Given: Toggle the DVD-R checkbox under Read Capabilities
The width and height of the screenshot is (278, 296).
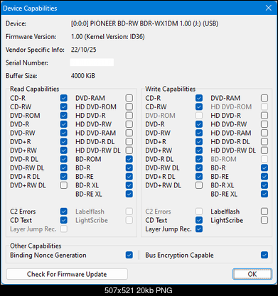Looking at the screenshot, I should 63,124.
